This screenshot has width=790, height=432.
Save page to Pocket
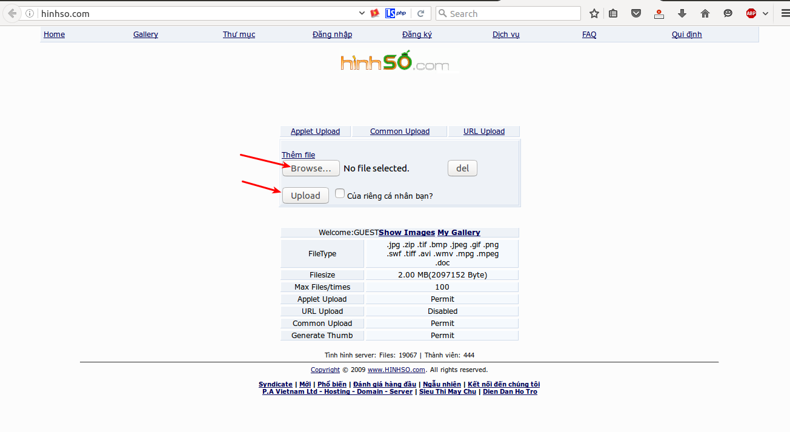[636, 13]
